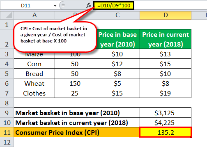Click Clothes quantity cell showing 25
207x147 pixels.
click(x=75, y=93)
